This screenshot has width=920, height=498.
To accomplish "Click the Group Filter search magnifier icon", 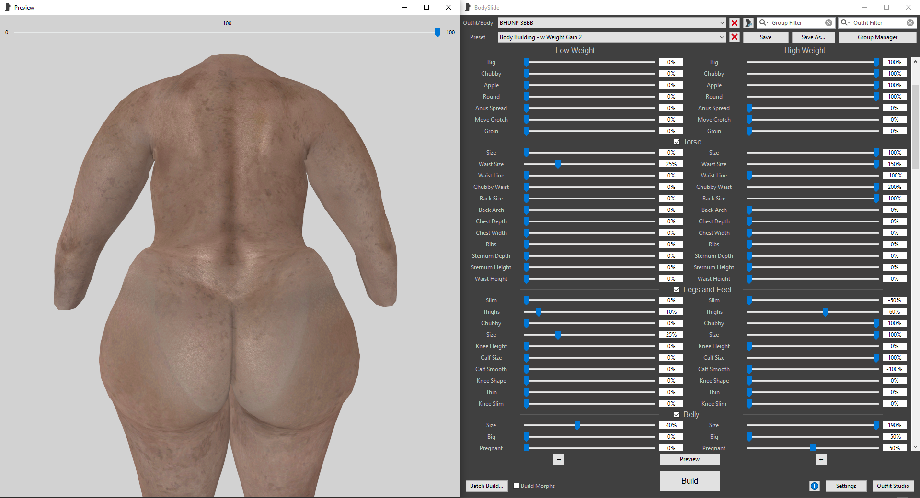I will point(764,23).
